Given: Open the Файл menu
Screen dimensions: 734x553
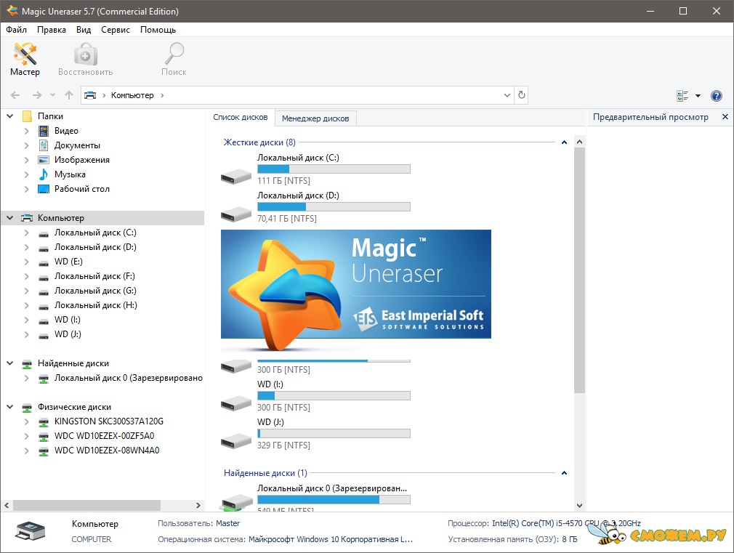Looking at the screenshot, I should click(17, 30).
